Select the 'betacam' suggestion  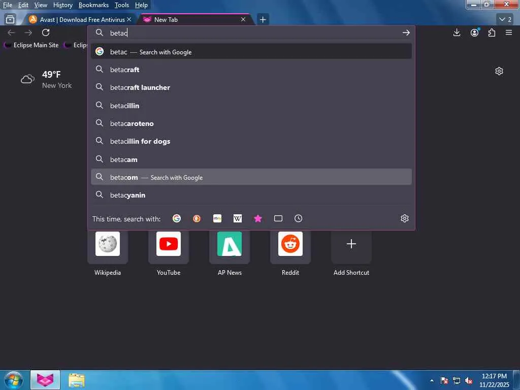(251, 159)
